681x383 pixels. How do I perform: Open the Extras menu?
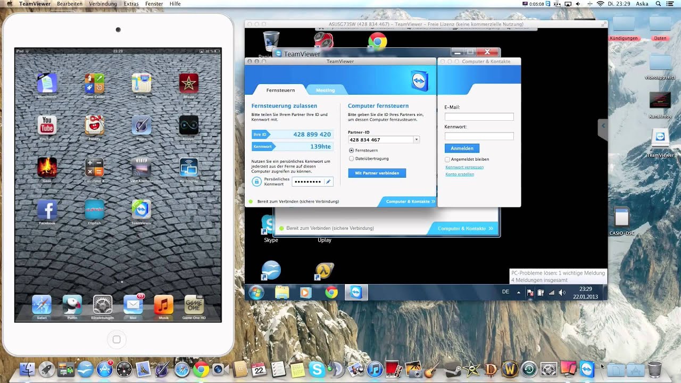131,4
